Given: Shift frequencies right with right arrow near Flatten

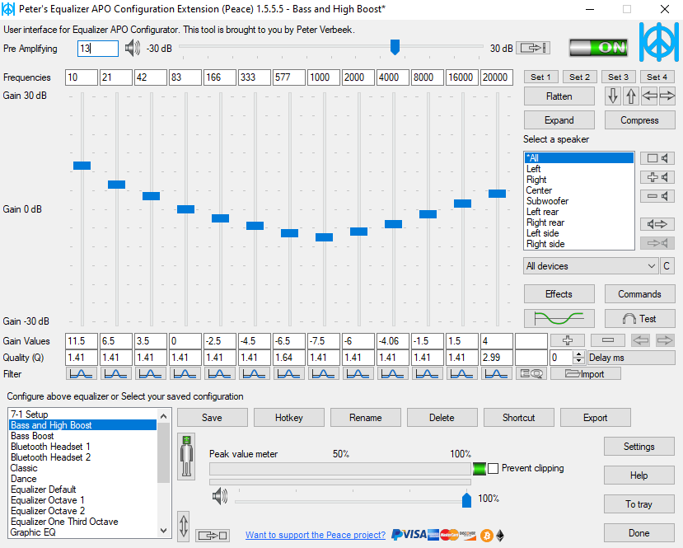Looking at the screenshot, I should (667, 96).
